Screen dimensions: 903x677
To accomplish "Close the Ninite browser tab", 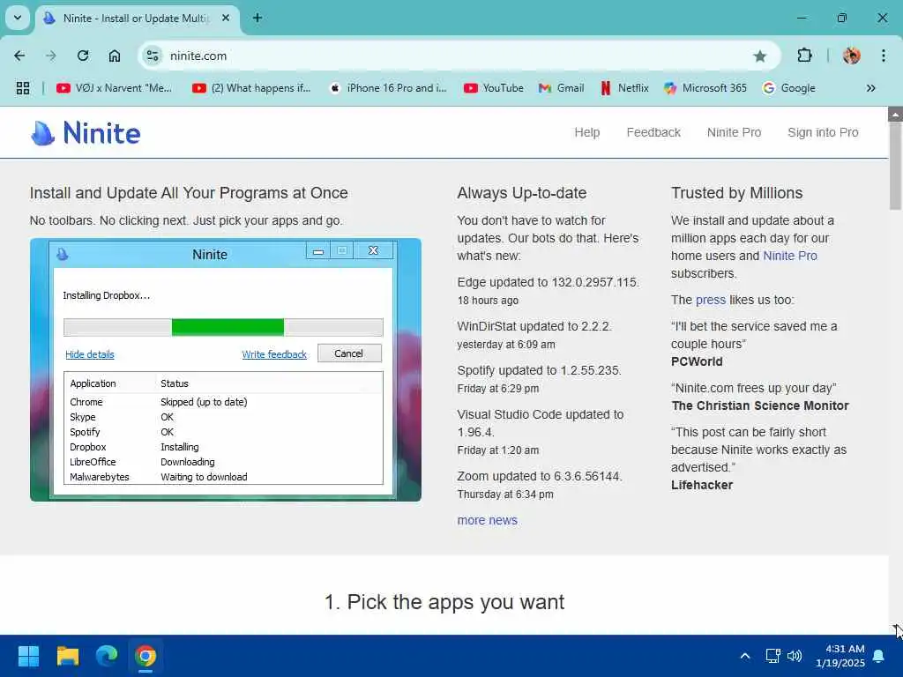I will tap(226, 19).
